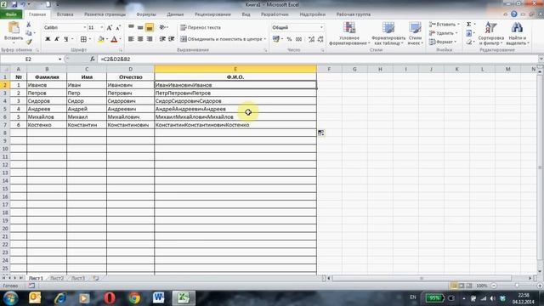Click the insert function fx icon
This screenshot has width=544, height=306.
point(93,59)
